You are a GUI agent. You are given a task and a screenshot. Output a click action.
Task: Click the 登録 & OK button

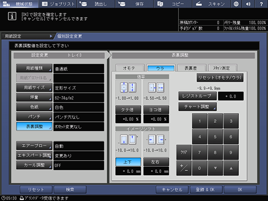pos(206,190)
